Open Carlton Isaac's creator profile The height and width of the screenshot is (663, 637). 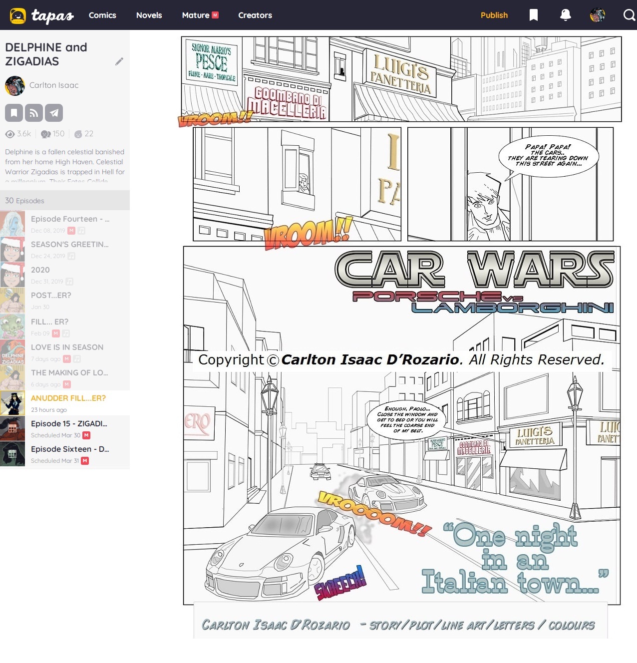coord(54,85)
